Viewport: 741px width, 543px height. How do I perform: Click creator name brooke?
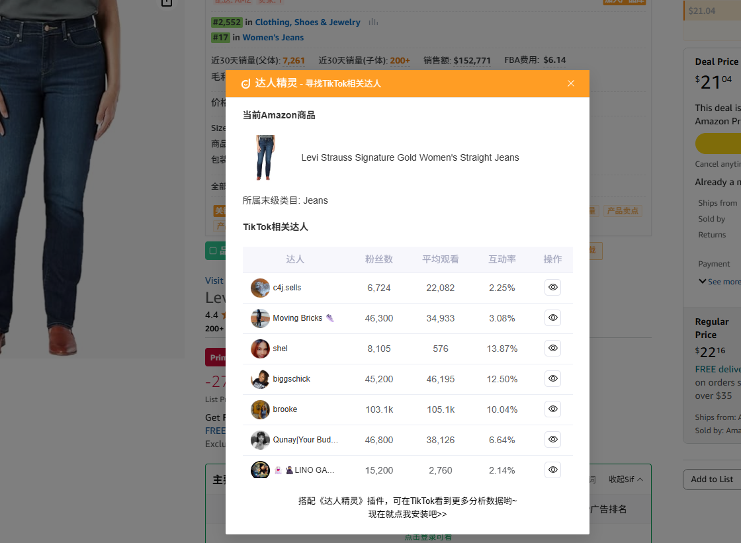tap(285, 409)
